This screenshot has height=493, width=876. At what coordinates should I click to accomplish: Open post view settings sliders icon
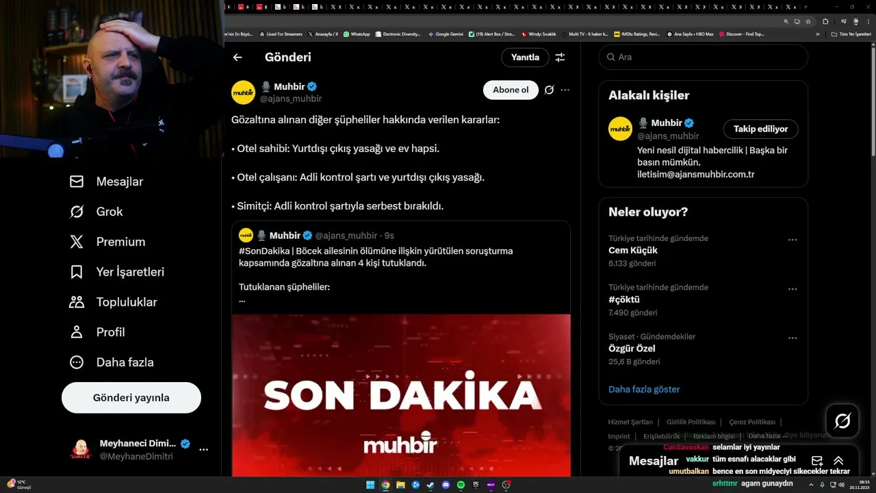click(x=560, y=58)
